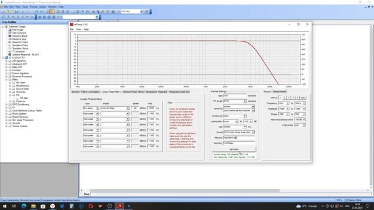
Task: Click the easy view button
Action: tap(303, 97)
